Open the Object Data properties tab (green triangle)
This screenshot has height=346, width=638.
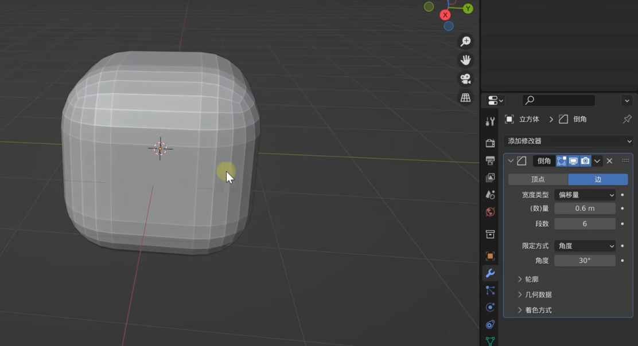coord(491,341)
